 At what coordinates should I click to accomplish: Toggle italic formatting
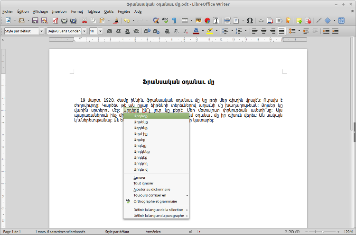click(x=118, y=31)
